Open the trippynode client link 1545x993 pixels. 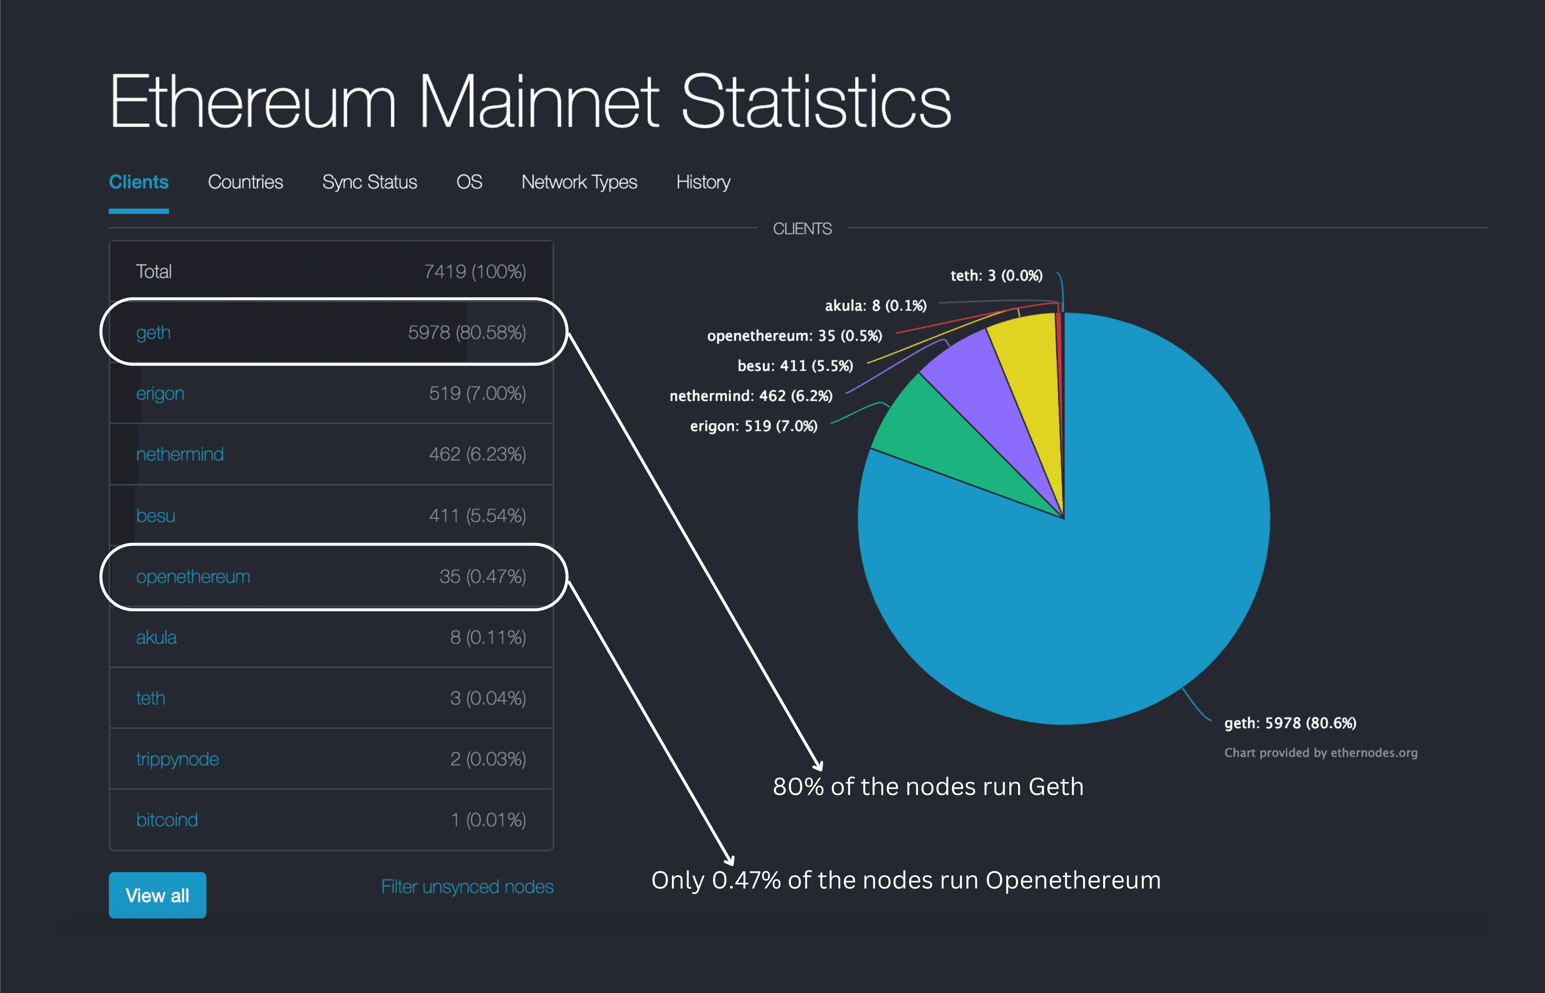(x=177, y=759)
